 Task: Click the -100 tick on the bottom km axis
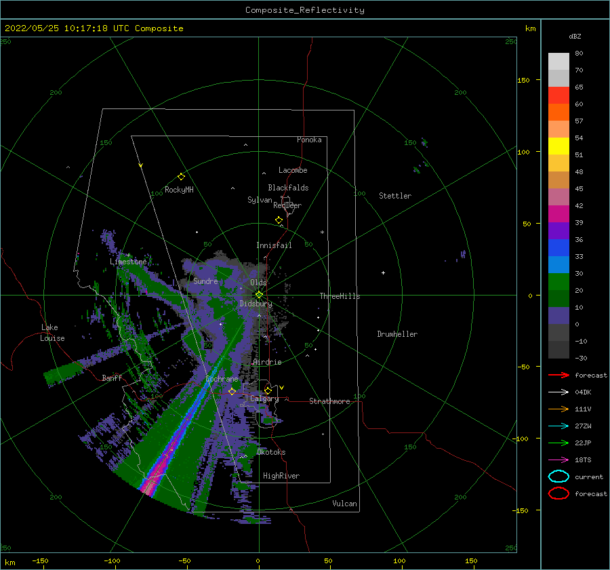(112, 561)
